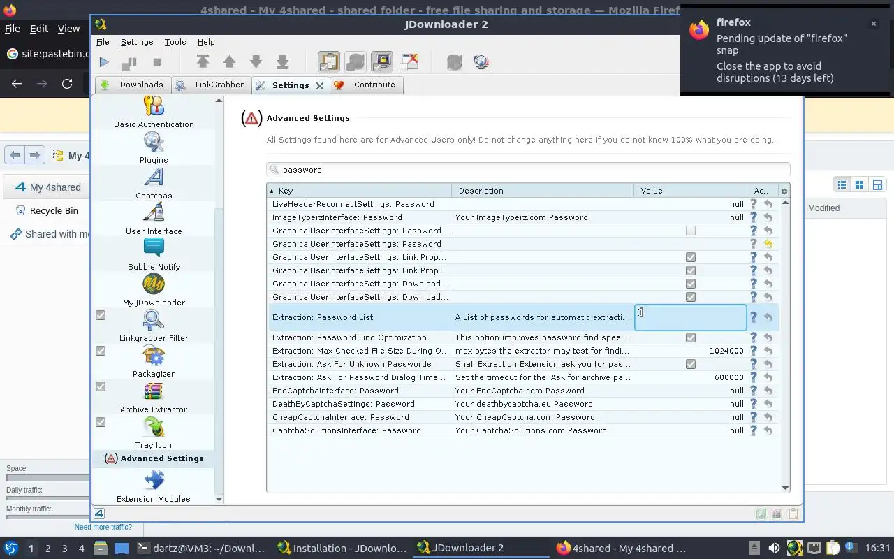The image size is (894, 559).
Task: Toggle Tray Icon enable checkbox
Action: [x=101, y=422]
